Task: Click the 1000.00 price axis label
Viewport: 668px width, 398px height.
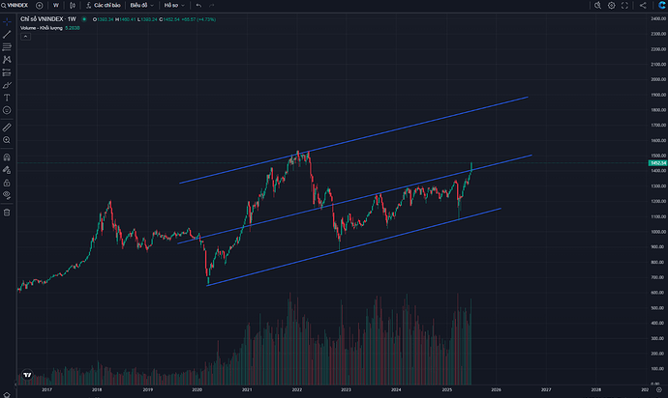Action: pyautogui.click(x=658, y=232)
